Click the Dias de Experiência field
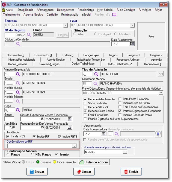 coord(32,119)
